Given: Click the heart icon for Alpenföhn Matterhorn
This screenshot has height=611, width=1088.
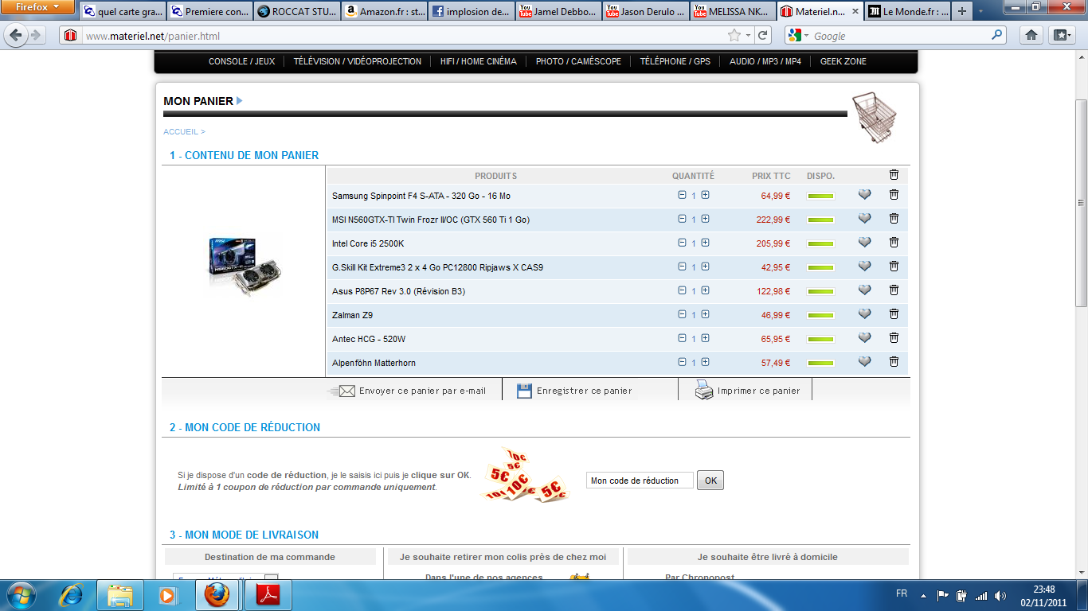Looking at the screenshot, I should pos(864,362).
